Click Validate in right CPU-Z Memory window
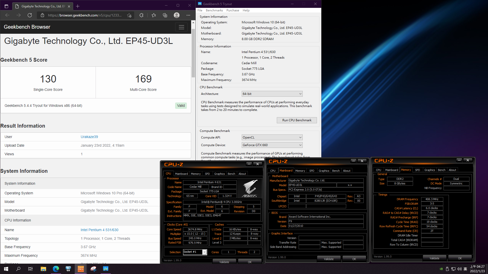488x274 pixels. click(434, 258)
